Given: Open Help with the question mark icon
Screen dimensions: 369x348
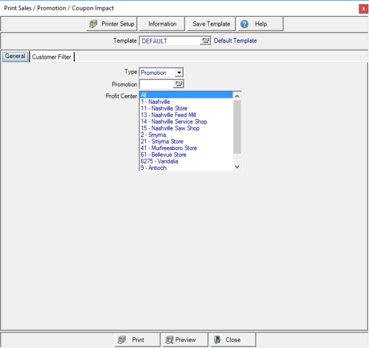Looking at the screenshot, I should pos(244,24).
